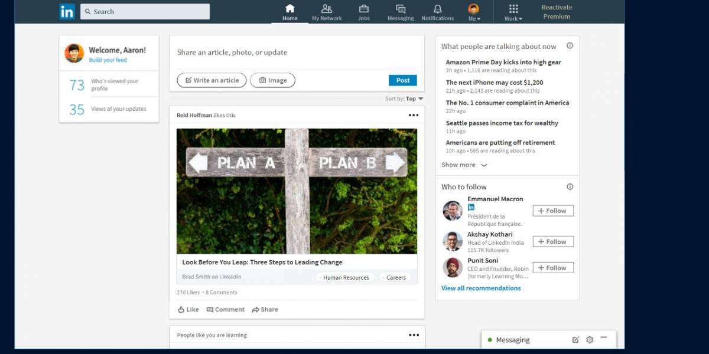Comment on the Look Before You Leap post
The image size is (709, 354).
tap(225, 309)
